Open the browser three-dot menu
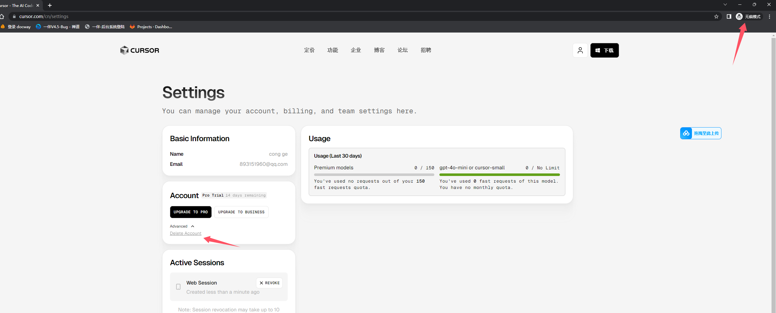Screen dimensions: 776x313 point(770,16)
